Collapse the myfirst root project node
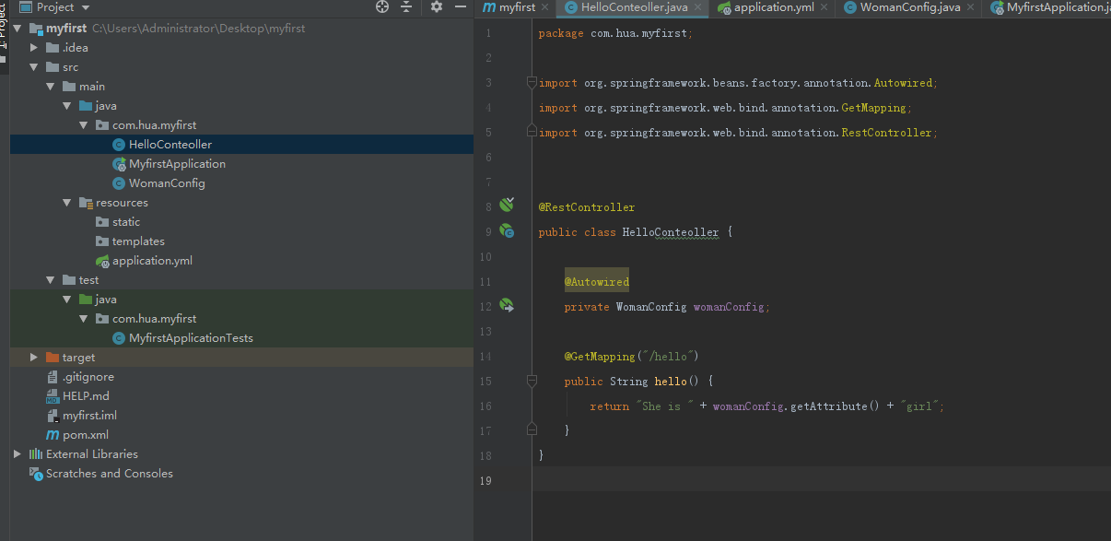Viewport: 1111px width, 541px height. click(18, 29)
